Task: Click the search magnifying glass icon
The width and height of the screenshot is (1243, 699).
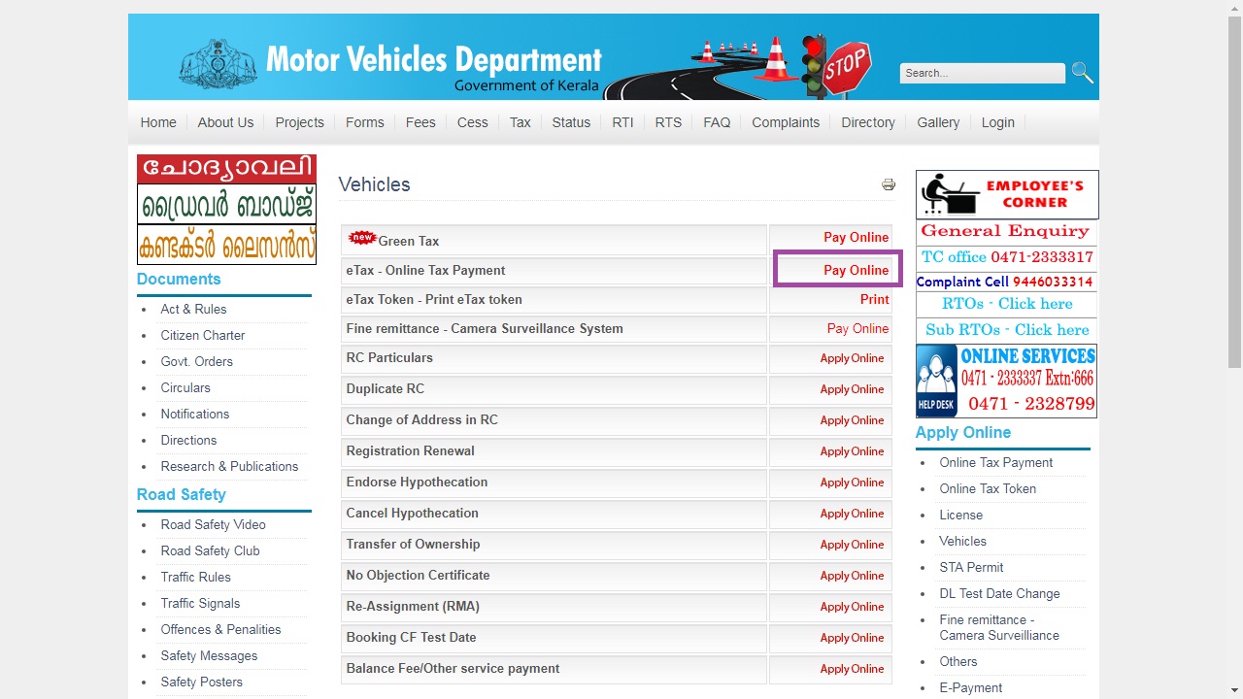Action: pyautogui.click(x=1081, y=71)
